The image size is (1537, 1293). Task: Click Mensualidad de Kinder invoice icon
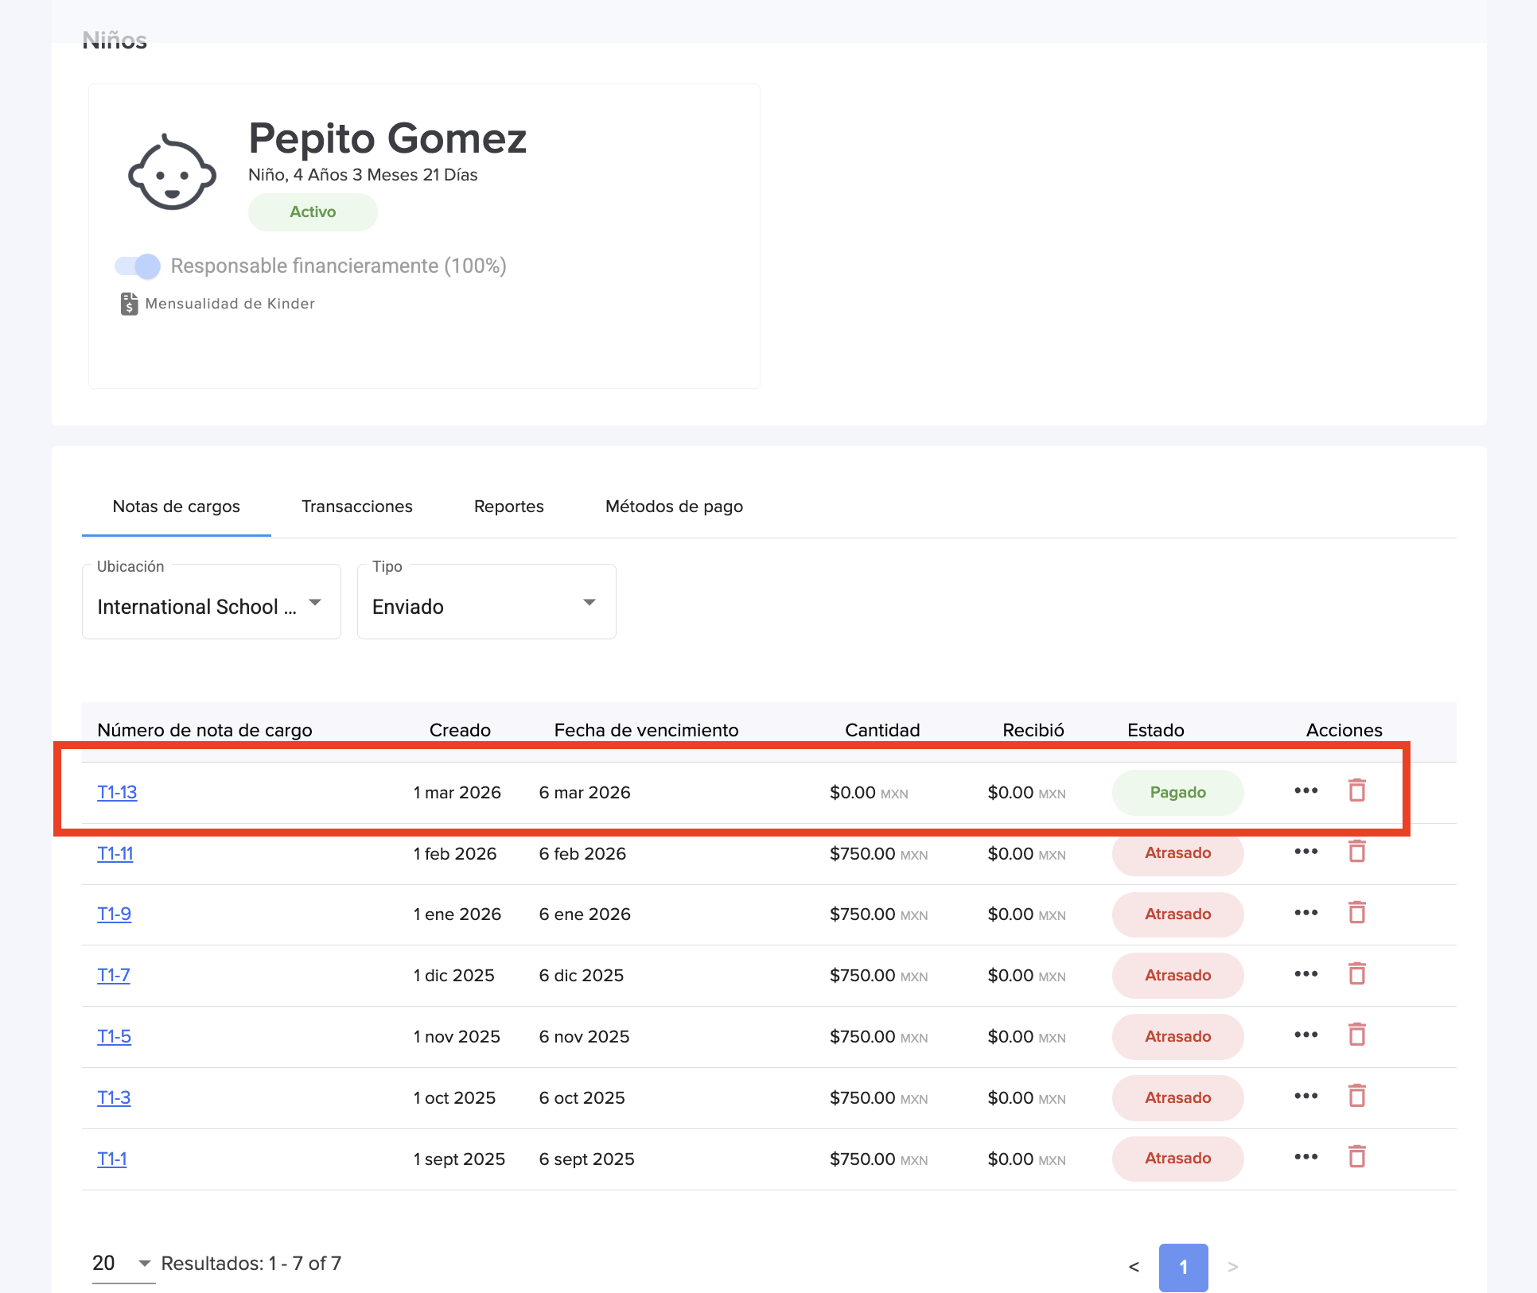coord(129,304)
